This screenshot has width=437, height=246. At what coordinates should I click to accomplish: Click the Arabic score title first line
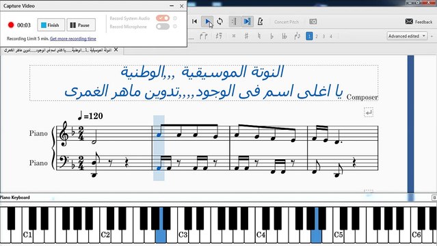tap(202, 72)
